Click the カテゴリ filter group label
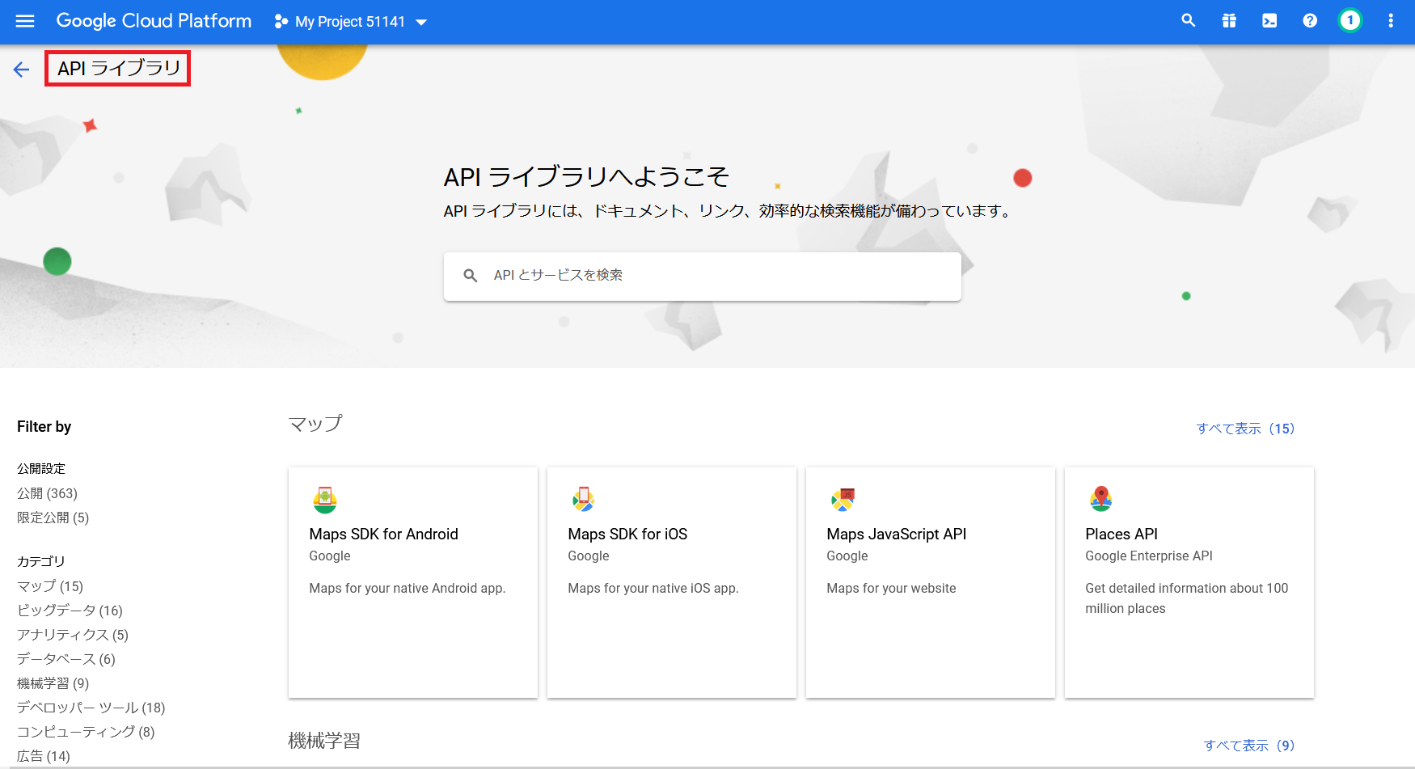Viewport: 1415px width, 769px height. point(41,561)
